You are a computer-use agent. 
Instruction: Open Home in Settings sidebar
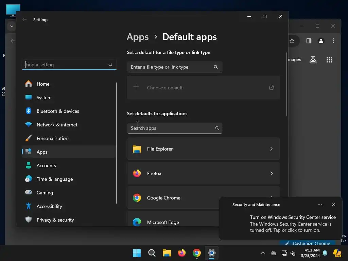coord(69,84)
